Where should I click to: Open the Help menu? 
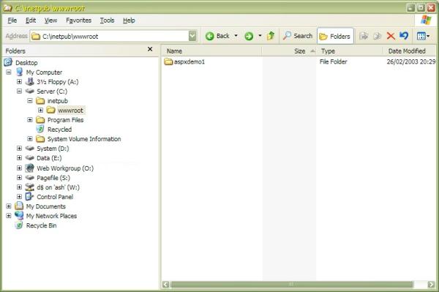pyautogui.click(x=129, y=20)
